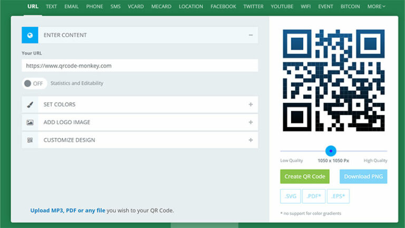Expand the Set Colors section
405x228 pixels.
click(x=250, y=104)
